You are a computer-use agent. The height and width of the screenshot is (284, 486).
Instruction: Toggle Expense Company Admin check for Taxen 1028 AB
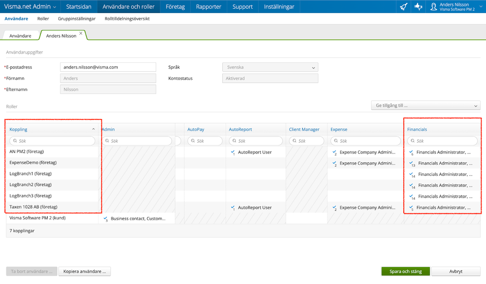pyautogui.click(x=334, y=208)
